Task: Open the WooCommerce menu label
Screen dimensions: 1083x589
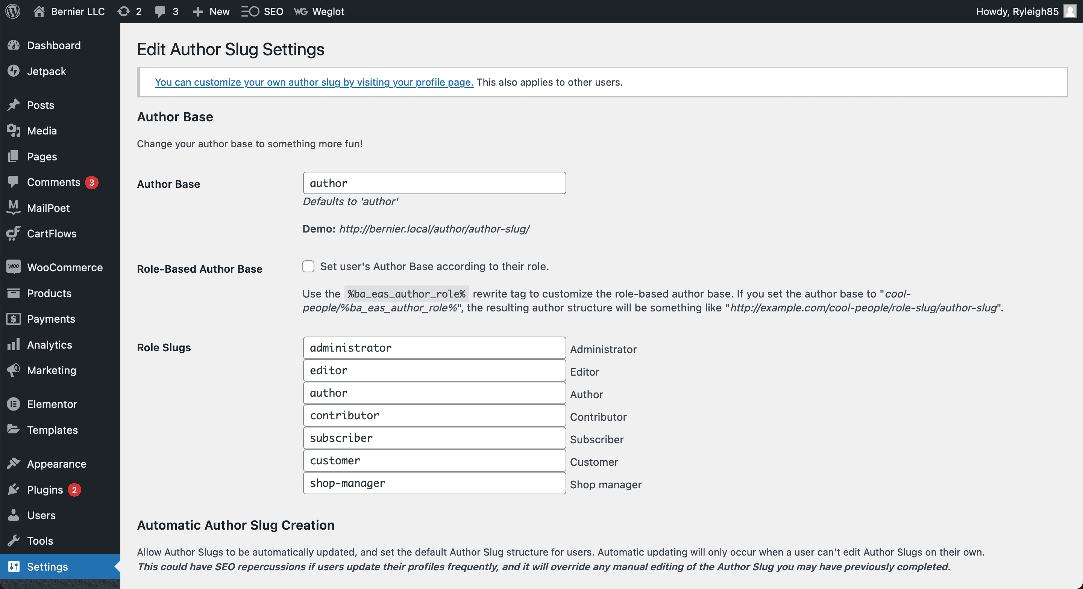Action: pos(65,267)
